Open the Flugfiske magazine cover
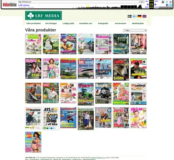 [x=33, y=93]
